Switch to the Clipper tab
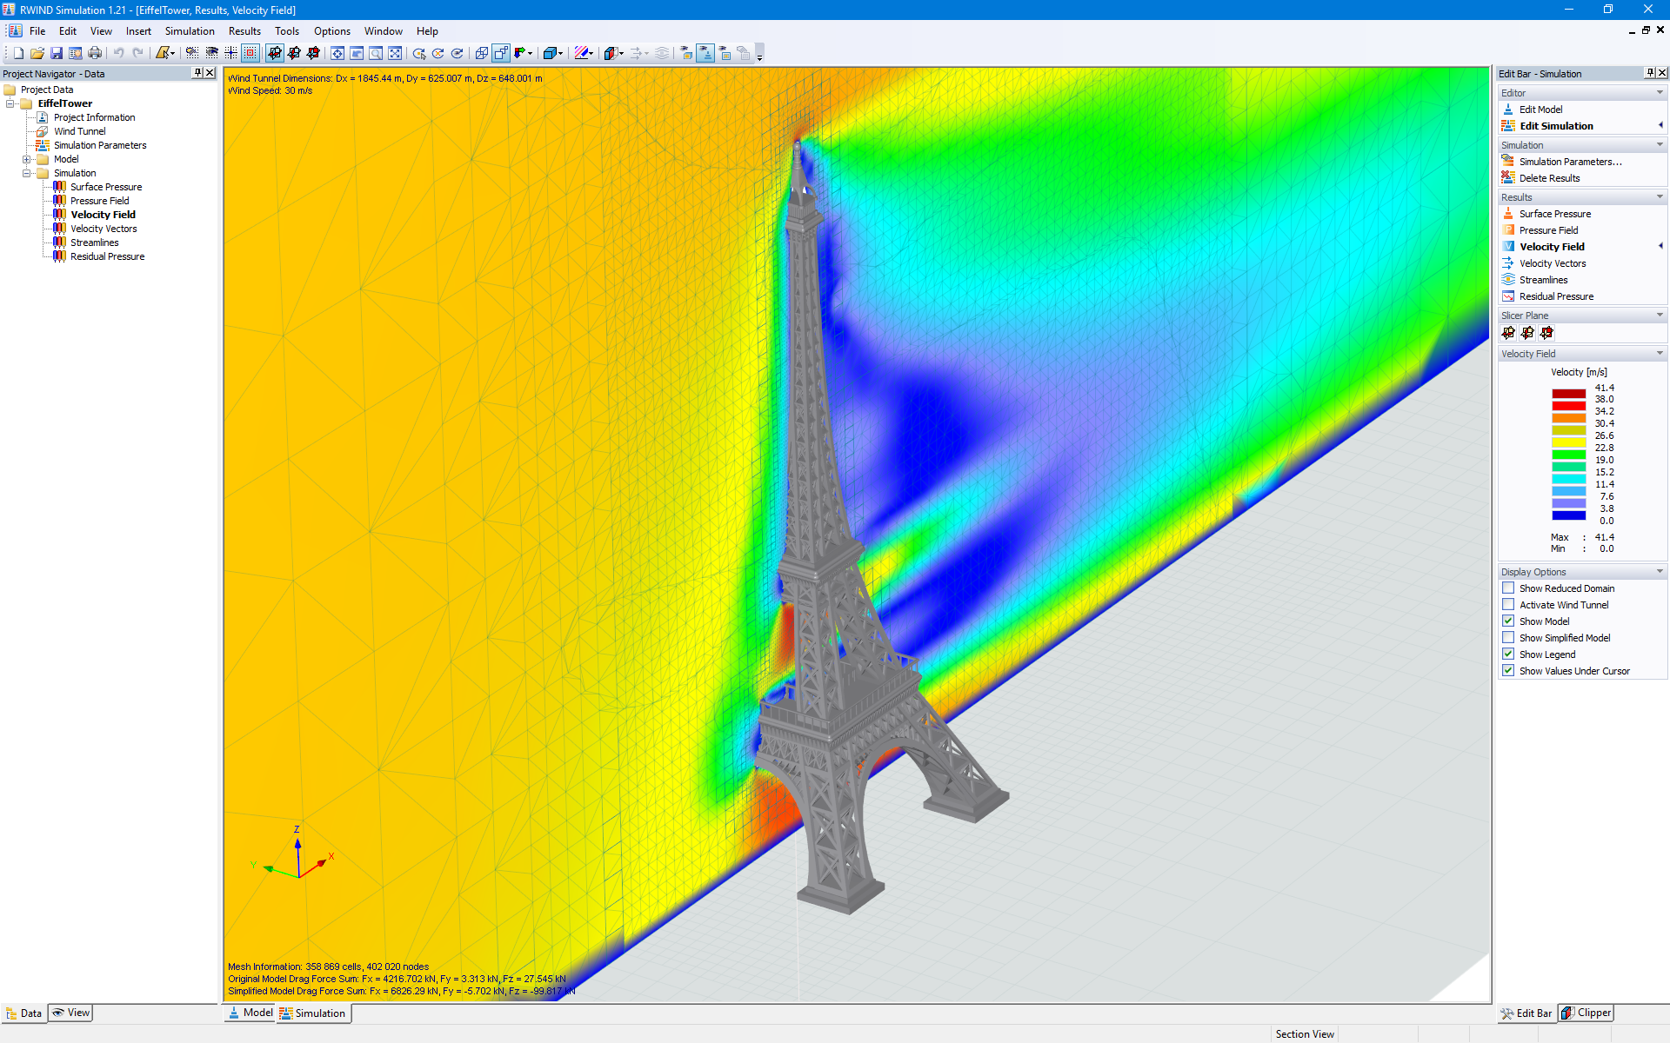The image size is (1670, 1043). click(x=1586, y=1013)
